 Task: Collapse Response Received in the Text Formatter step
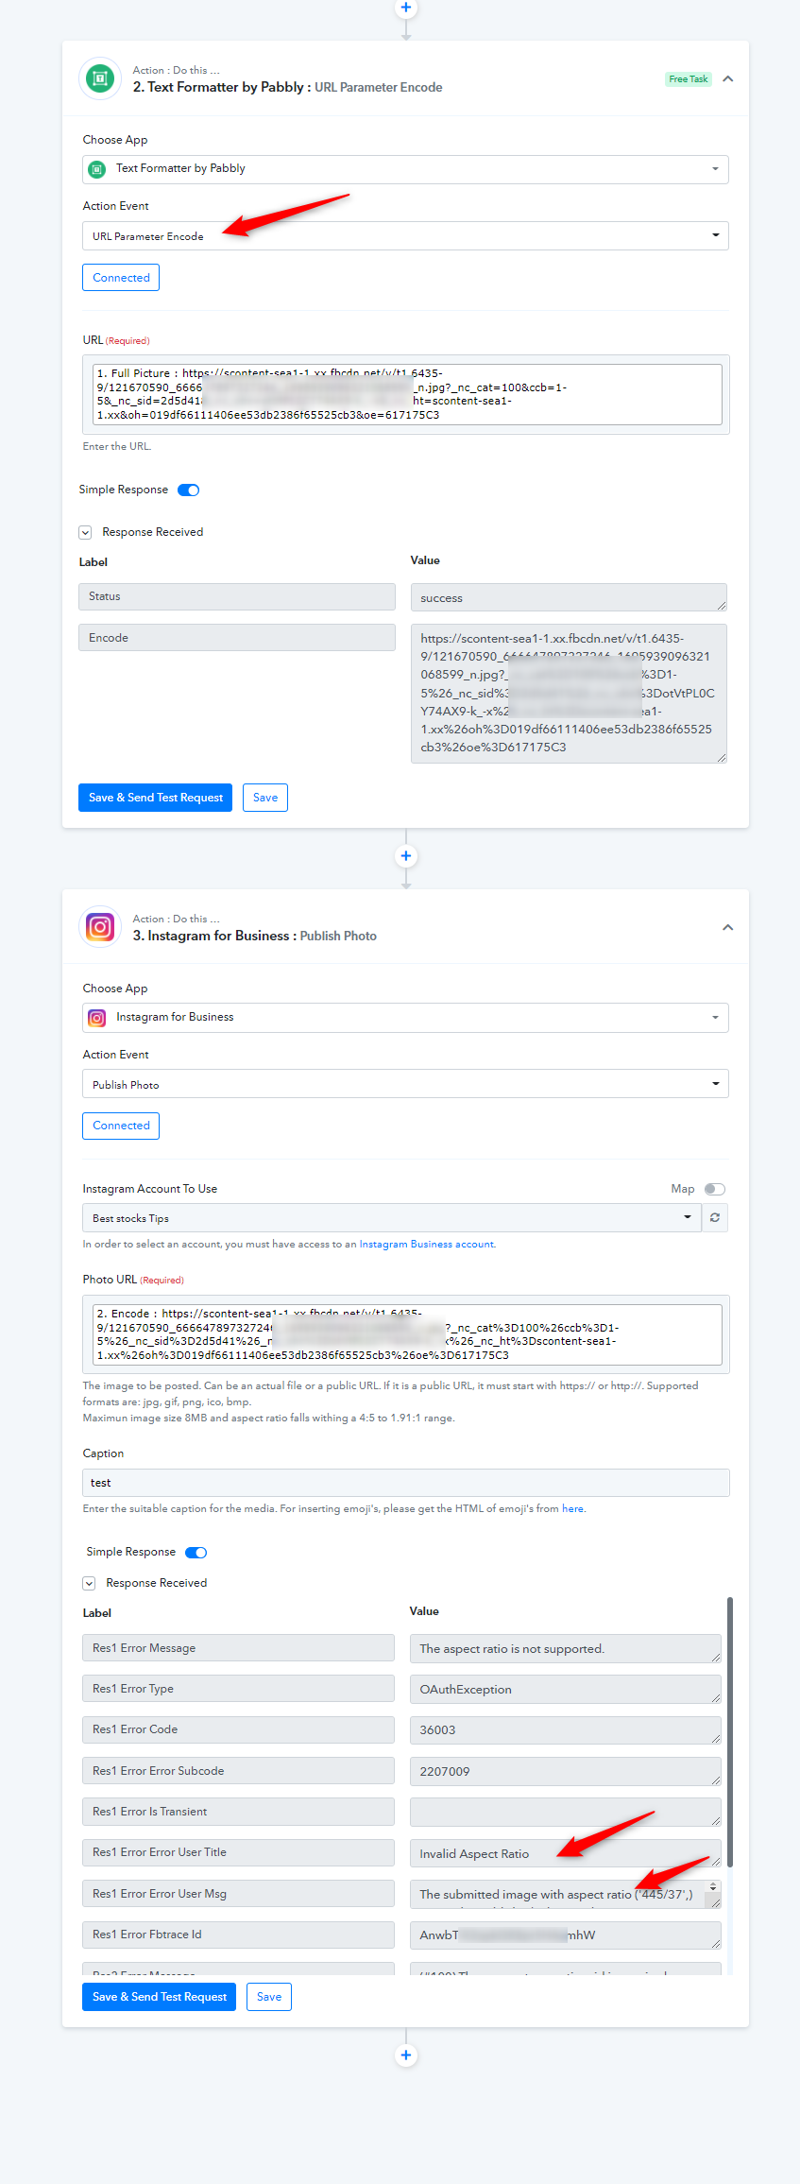[x=85, y=533]
